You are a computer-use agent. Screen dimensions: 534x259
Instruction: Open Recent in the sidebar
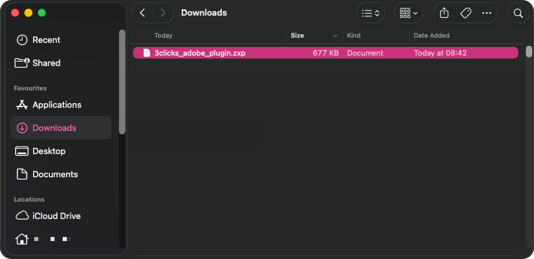(62, 40)
